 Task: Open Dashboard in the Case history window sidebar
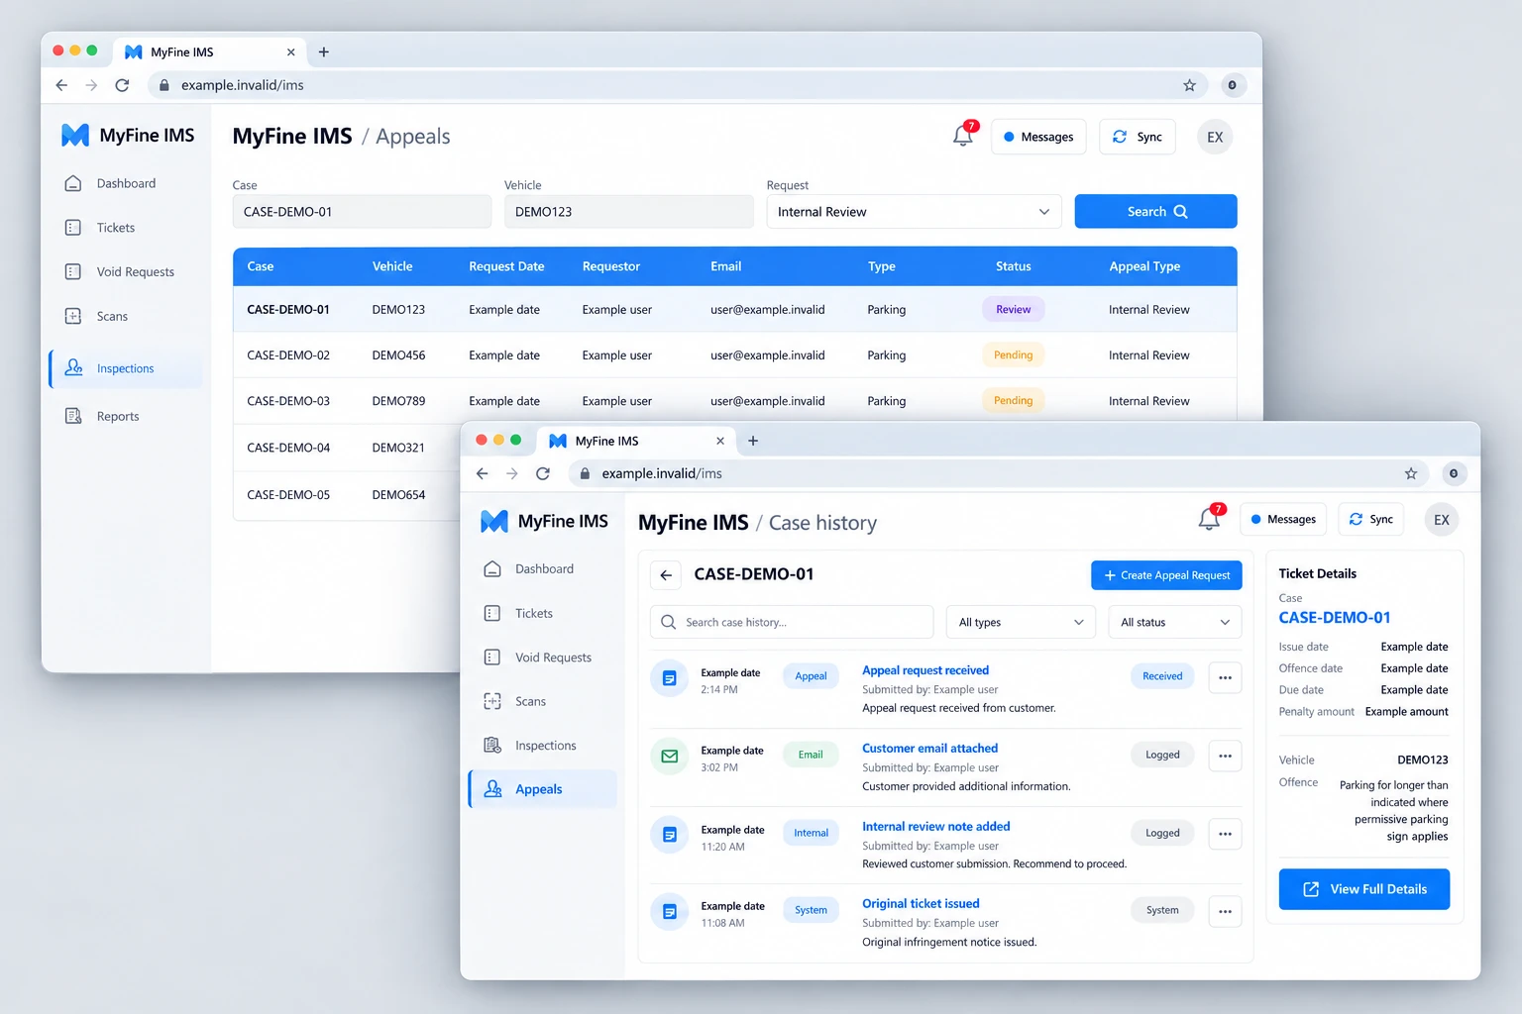pos(543,568)
